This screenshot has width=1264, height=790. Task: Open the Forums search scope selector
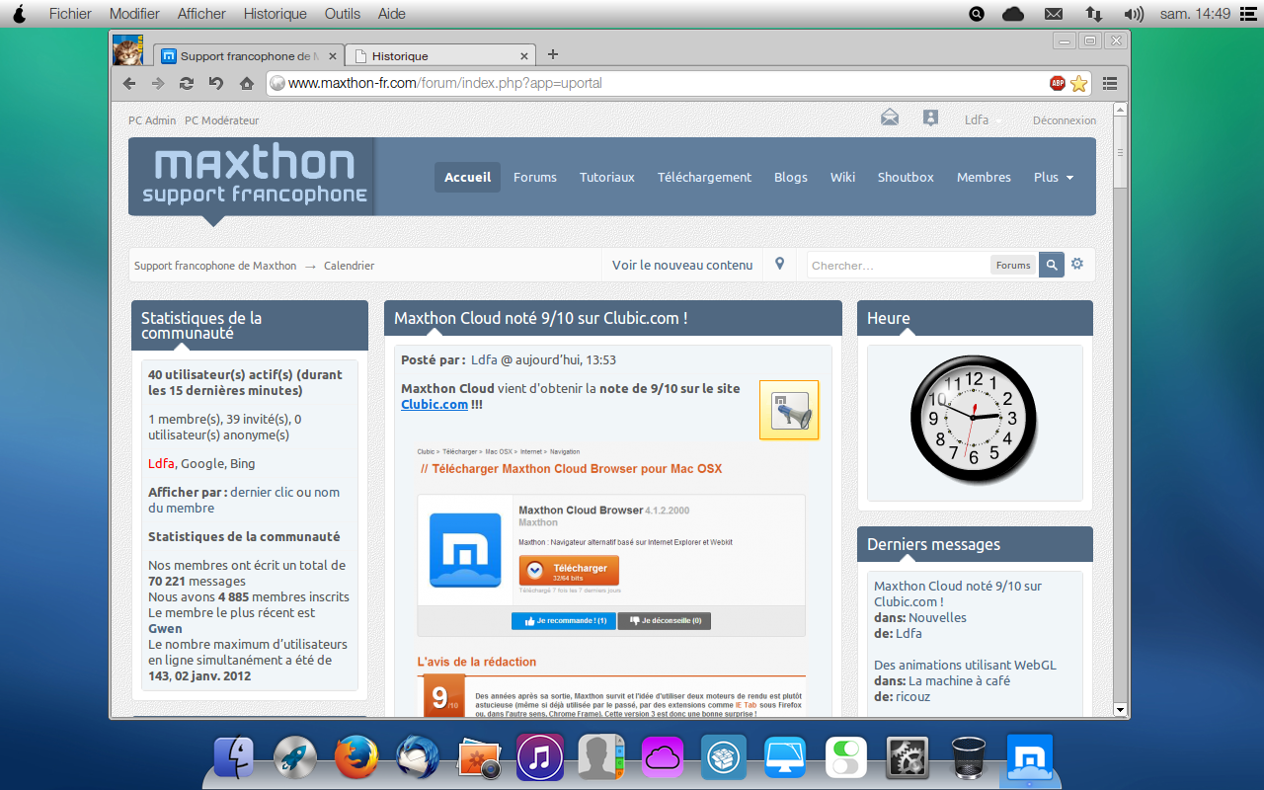pos(1013,265)
